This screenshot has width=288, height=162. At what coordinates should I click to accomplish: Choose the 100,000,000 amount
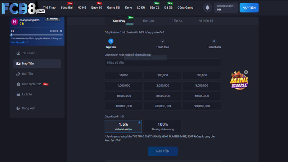tap(123, 106)
